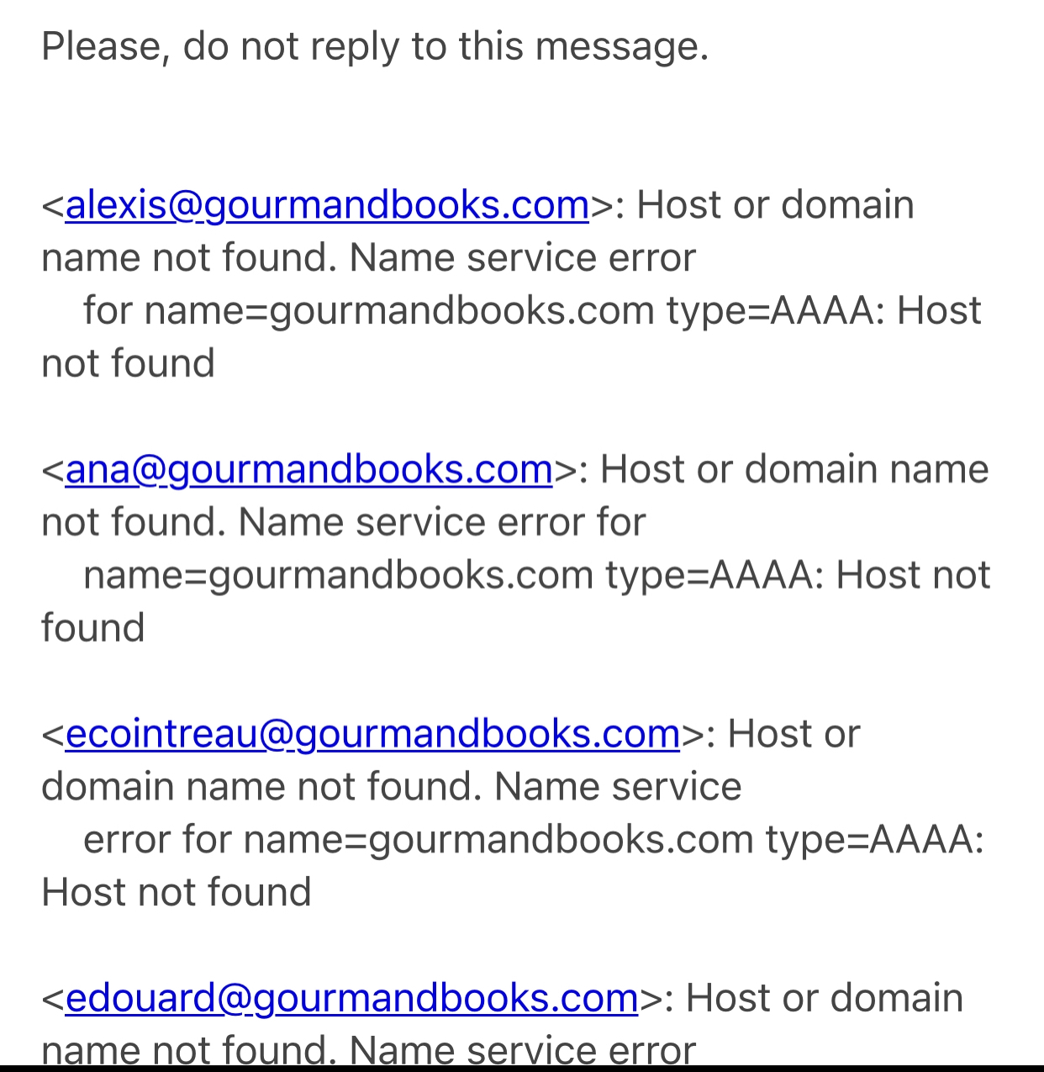Tap the 'name not found' line below alexis link
The height and width of the screenshot is (1072, 1044).
[x=368, y=258]
